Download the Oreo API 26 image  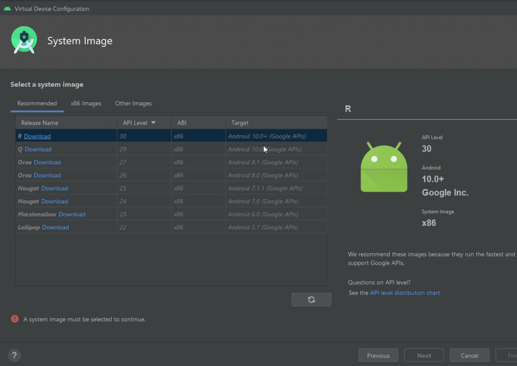pyautogui.click(x=47, y=175)
